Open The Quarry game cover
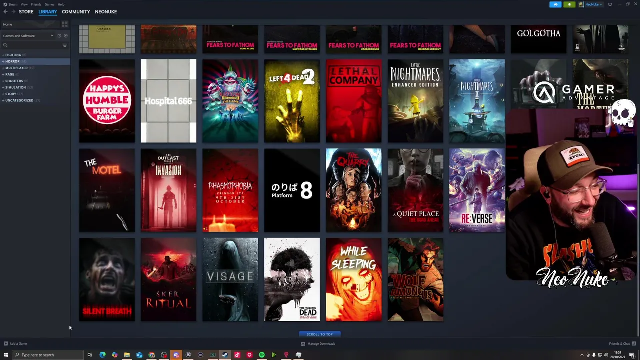 pos(354,190)
